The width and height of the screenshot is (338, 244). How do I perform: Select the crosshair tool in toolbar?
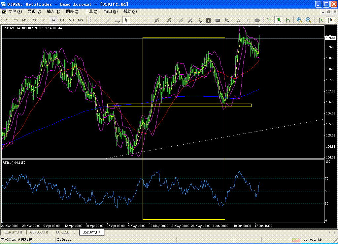[96, 20]
